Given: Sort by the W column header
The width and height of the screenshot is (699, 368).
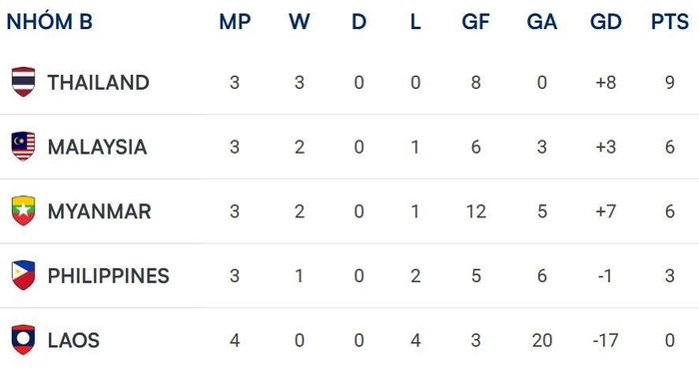Looking at the screenshot, I should point(300,22).
